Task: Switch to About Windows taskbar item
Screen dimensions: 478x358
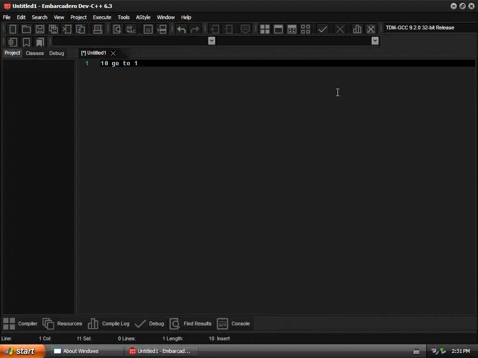Action: 86,351
